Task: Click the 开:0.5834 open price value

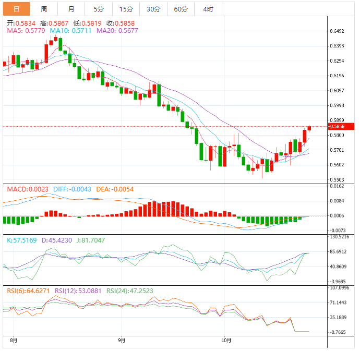Action: 21,23
